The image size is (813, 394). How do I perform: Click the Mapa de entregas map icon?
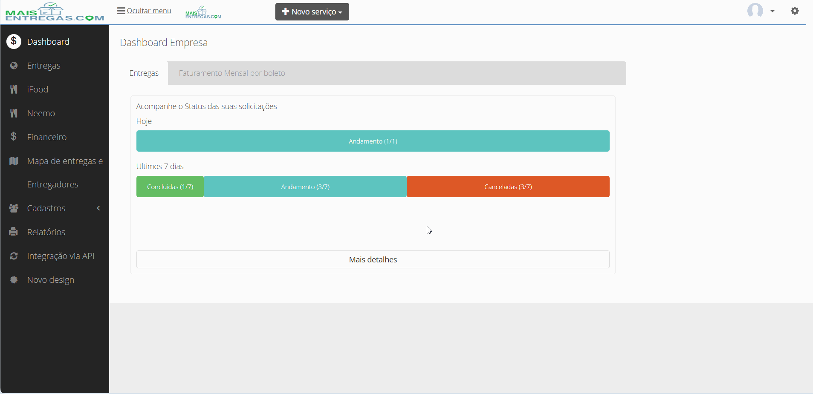(x=14, y=161)
